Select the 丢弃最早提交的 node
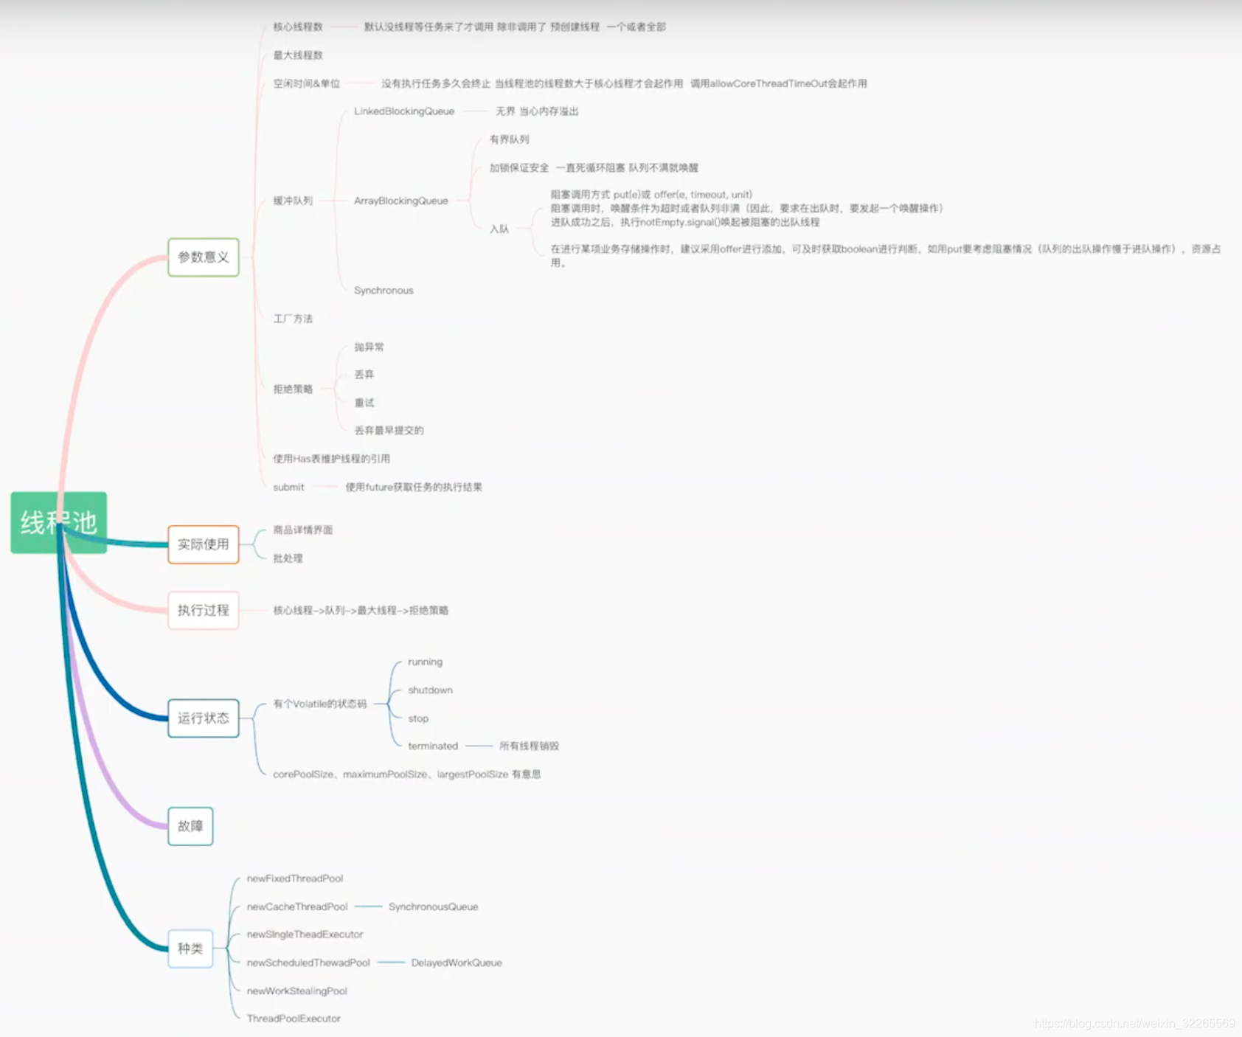1242x1037 pixels. [389, 431]
